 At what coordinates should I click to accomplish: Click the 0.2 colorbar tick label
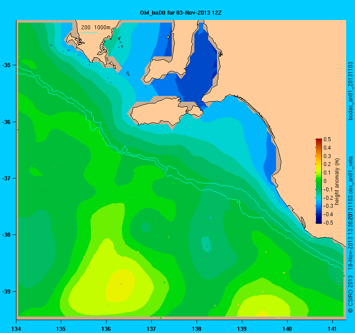coord(327,164)
